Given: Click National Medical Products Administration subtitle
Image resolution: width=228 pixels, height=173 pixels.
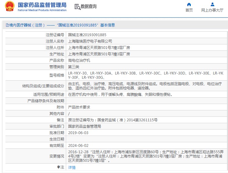Looking at the screenshot, I should click(x=42, y=10).
